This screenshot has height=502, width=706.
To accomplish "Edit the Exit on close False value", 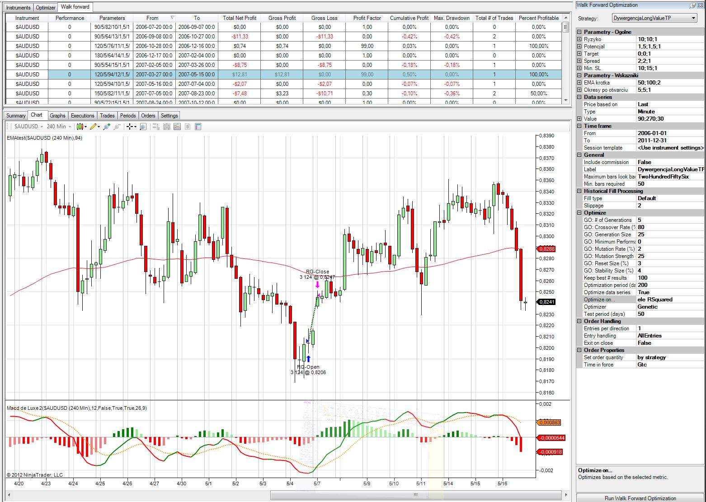I will click(670, 343).
